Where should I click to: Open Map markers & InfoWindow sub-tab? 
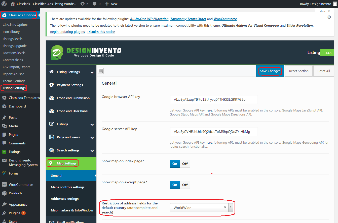coord(71,210)
